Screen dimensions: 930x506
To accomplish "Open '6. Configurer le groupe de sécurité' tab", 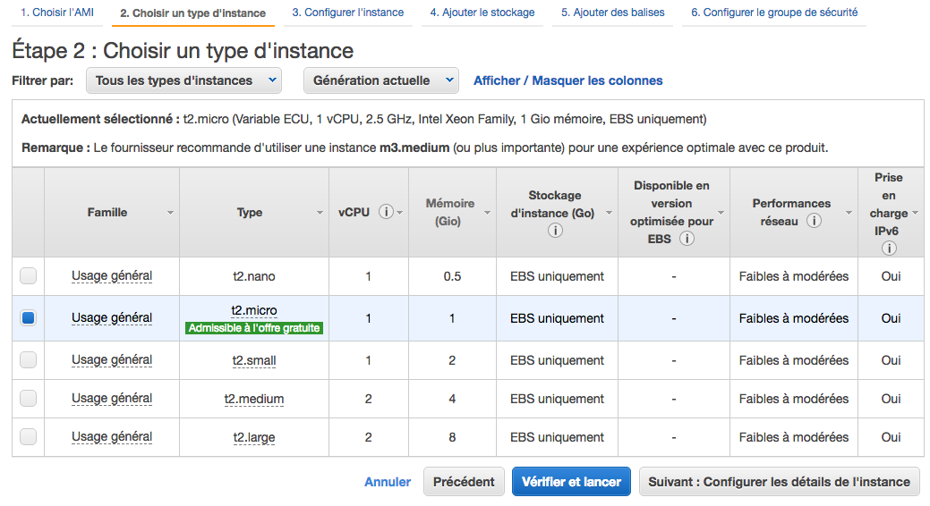I will coord(773,13).
